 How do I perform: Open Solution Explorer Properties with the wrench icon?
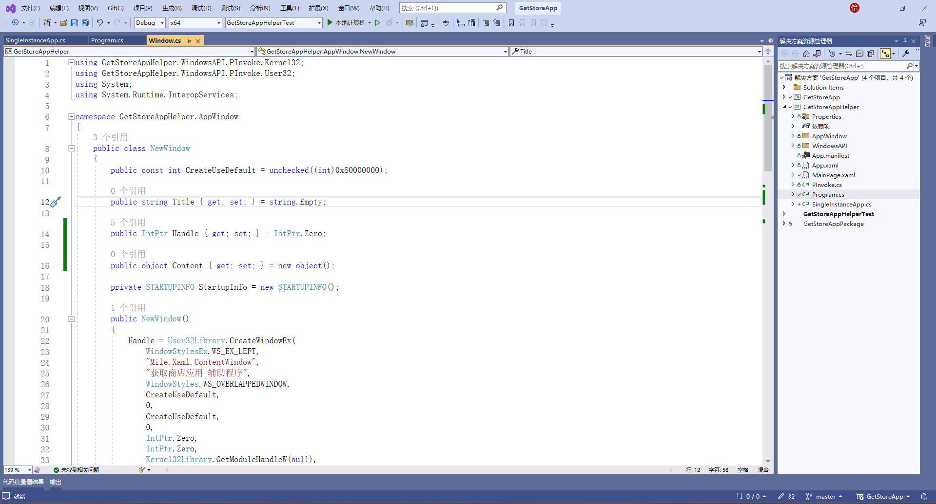[906, 54]
